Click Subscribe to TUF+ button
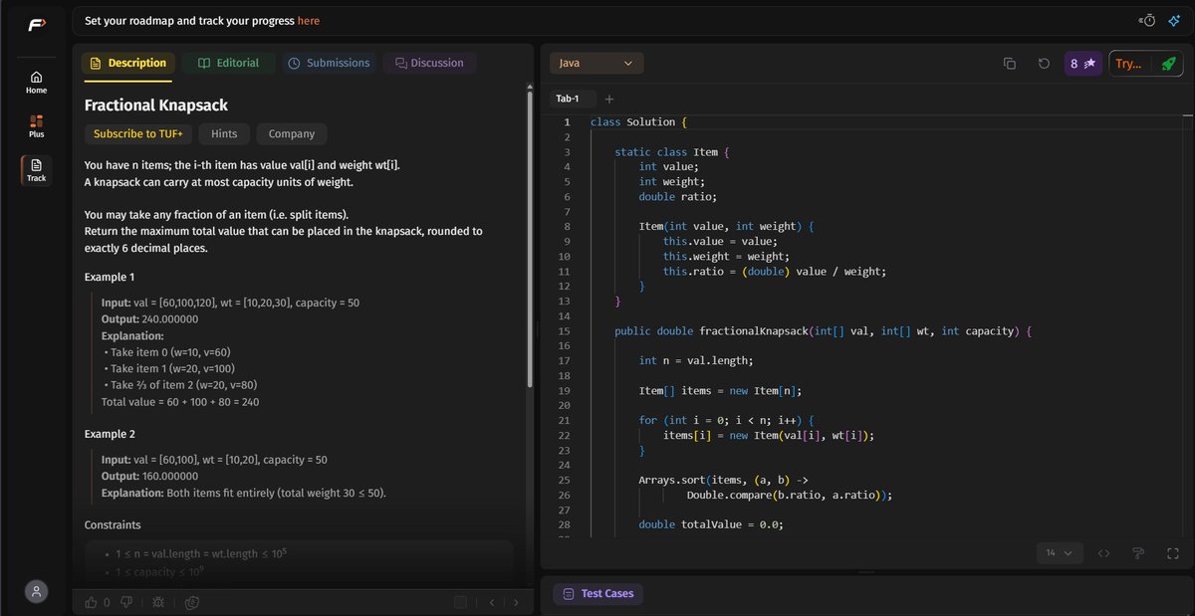 (137, 133)
